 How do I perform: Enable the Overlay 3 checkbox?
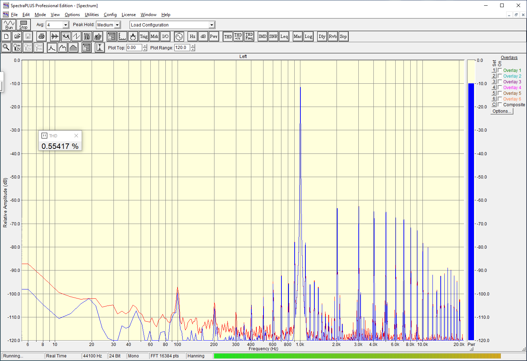tap(500, 82)
